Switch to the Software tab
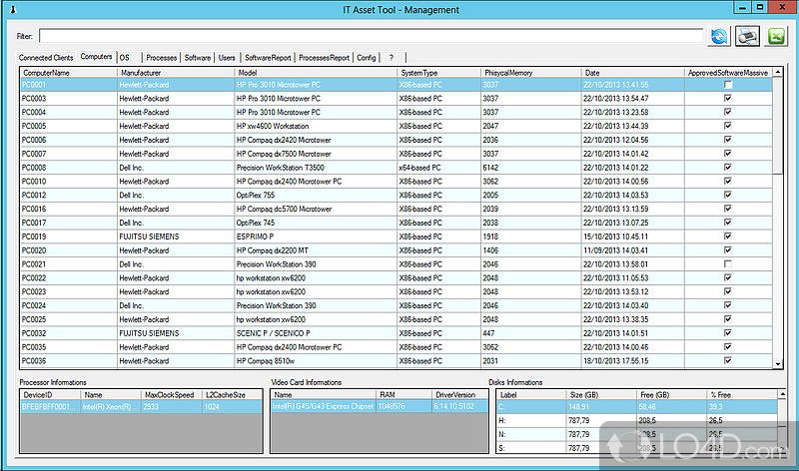Viewport: 799px width, 471px height. pos(198,58)
